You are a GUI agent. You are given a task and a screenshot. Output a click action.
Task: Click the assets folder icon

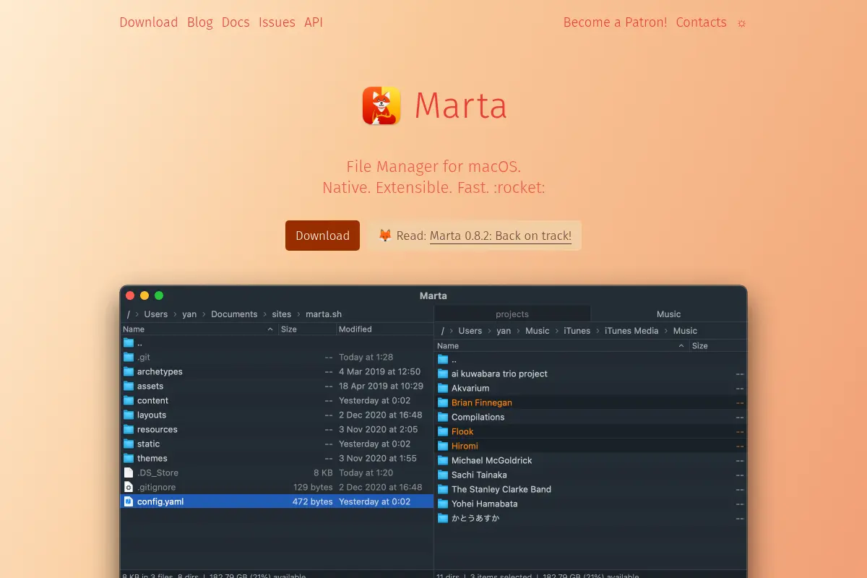tap(129, 386)
